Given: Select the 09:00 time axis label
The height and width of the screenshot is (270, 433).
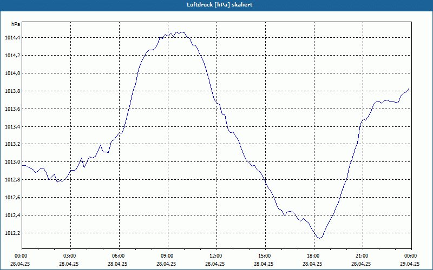Looking at the screenshot, I should point(168,256).
